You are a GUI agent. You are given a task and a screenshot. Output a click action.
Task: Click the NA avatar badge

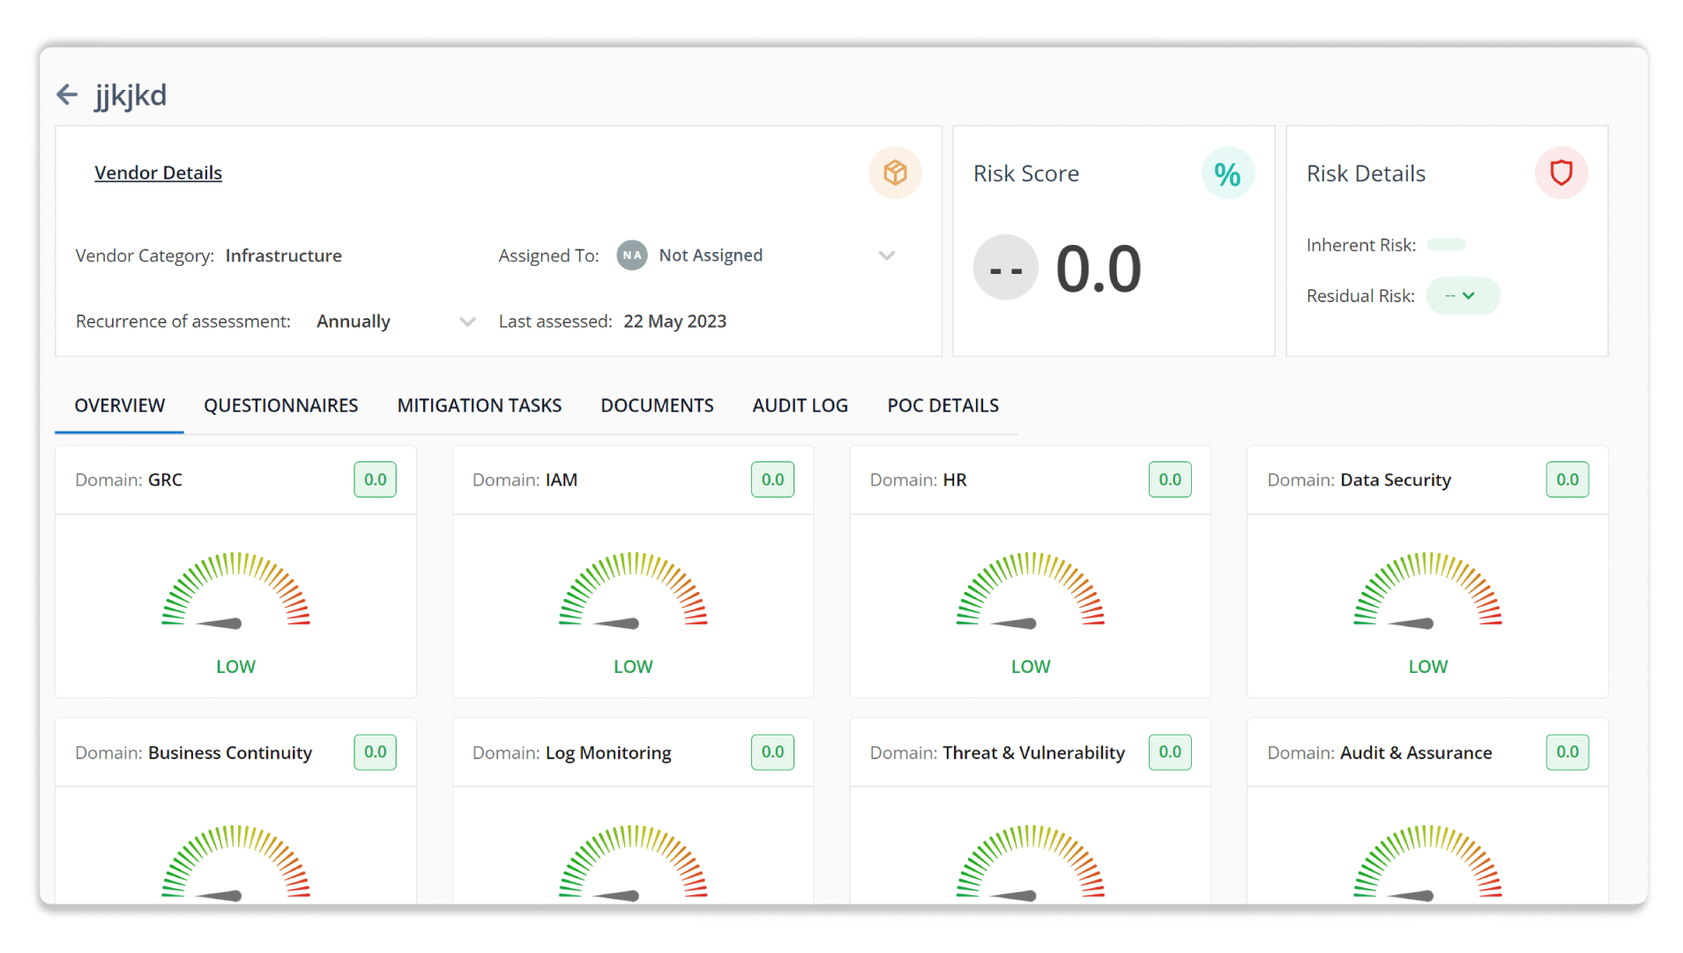(x=631, y=255)
